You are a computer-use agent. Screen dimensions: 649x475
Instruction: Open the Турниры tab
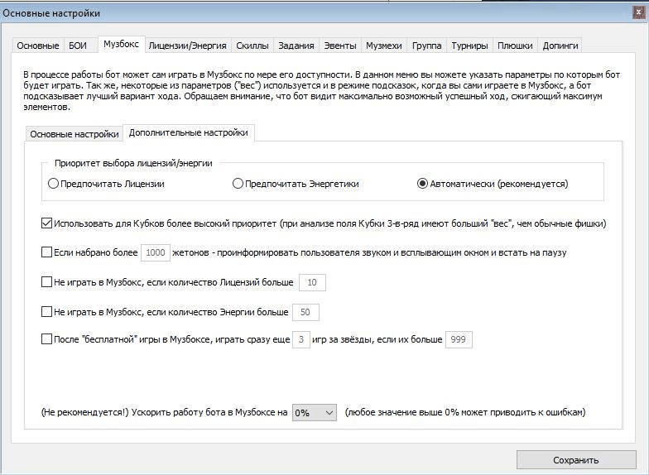tap(469, 46)
